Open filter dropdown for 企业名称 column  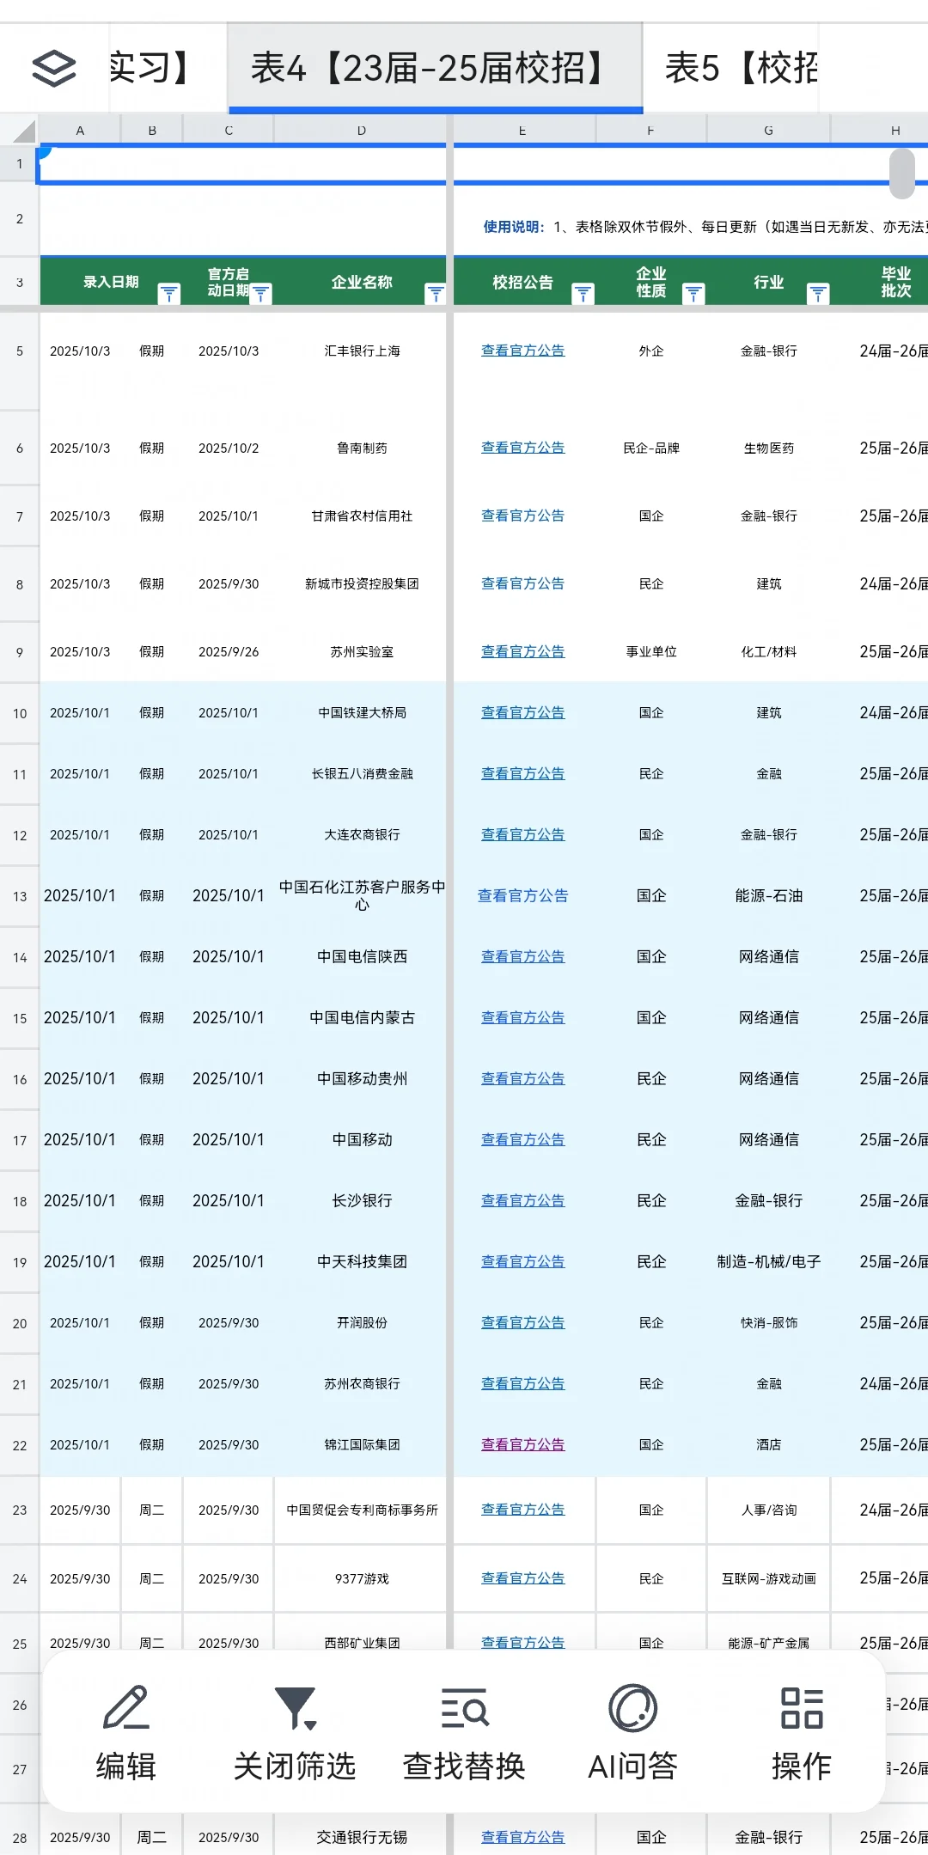pos(436,294)
